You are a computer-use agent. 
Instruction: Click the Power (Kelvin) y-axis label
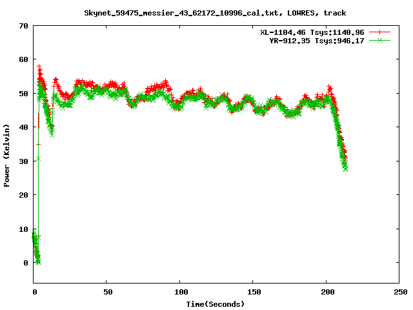[x=6, y=156]
